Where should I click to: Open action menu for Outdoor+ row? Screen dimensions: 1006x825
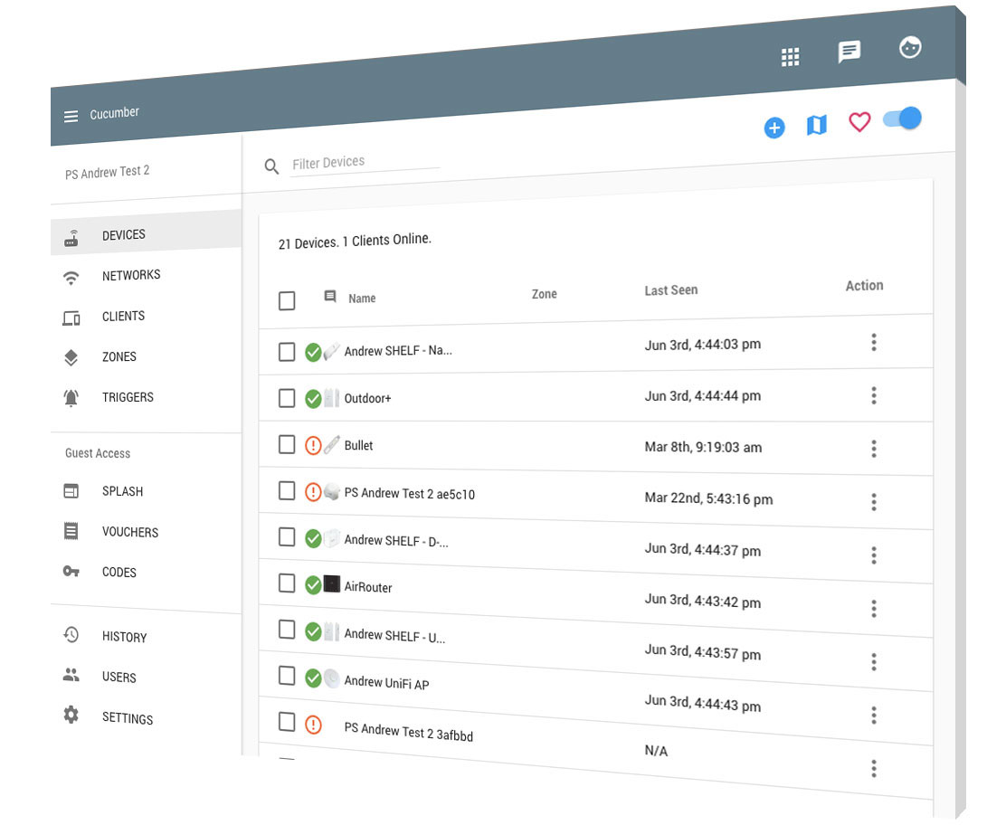click(874, 395)
